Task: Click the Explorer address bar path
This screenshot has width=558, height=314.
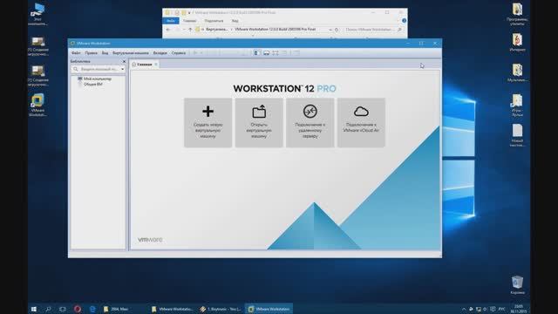Action: (x=263, y=30)
